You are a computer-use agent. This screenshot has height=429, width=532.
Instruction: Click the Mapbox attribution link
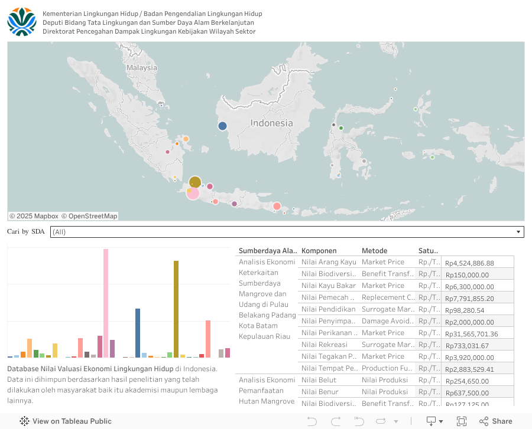34,216
